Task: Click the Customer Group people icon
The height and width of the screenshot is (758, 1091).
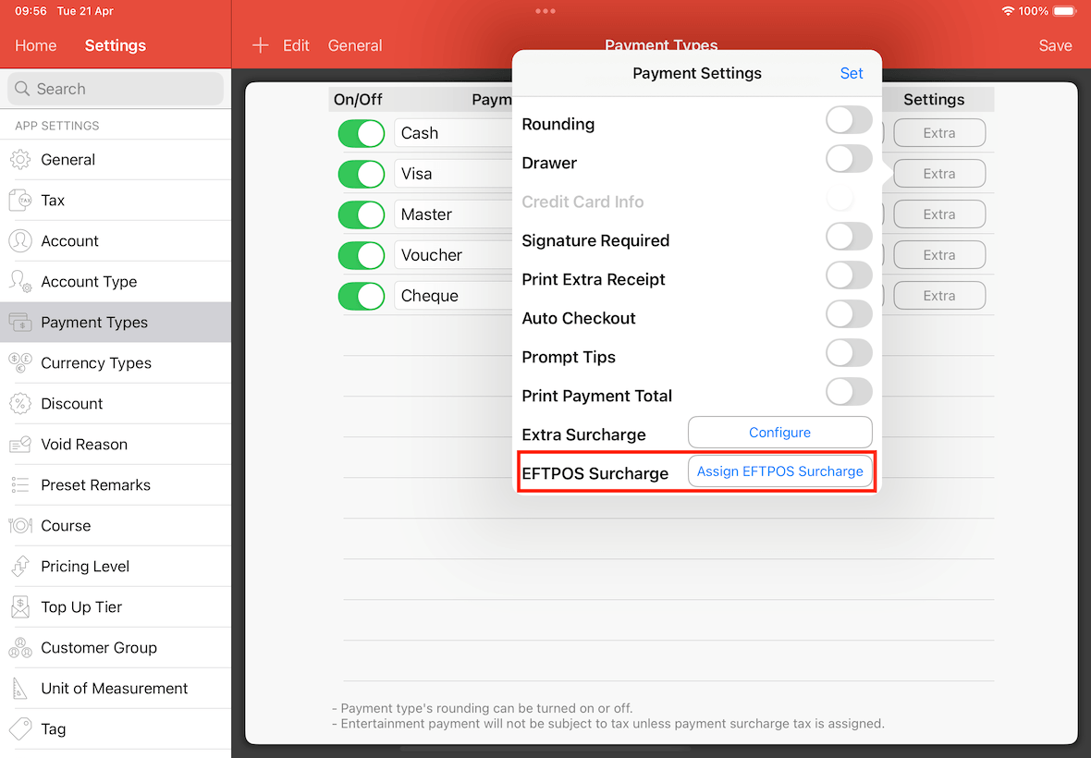Action: click(x=20, y=648)
